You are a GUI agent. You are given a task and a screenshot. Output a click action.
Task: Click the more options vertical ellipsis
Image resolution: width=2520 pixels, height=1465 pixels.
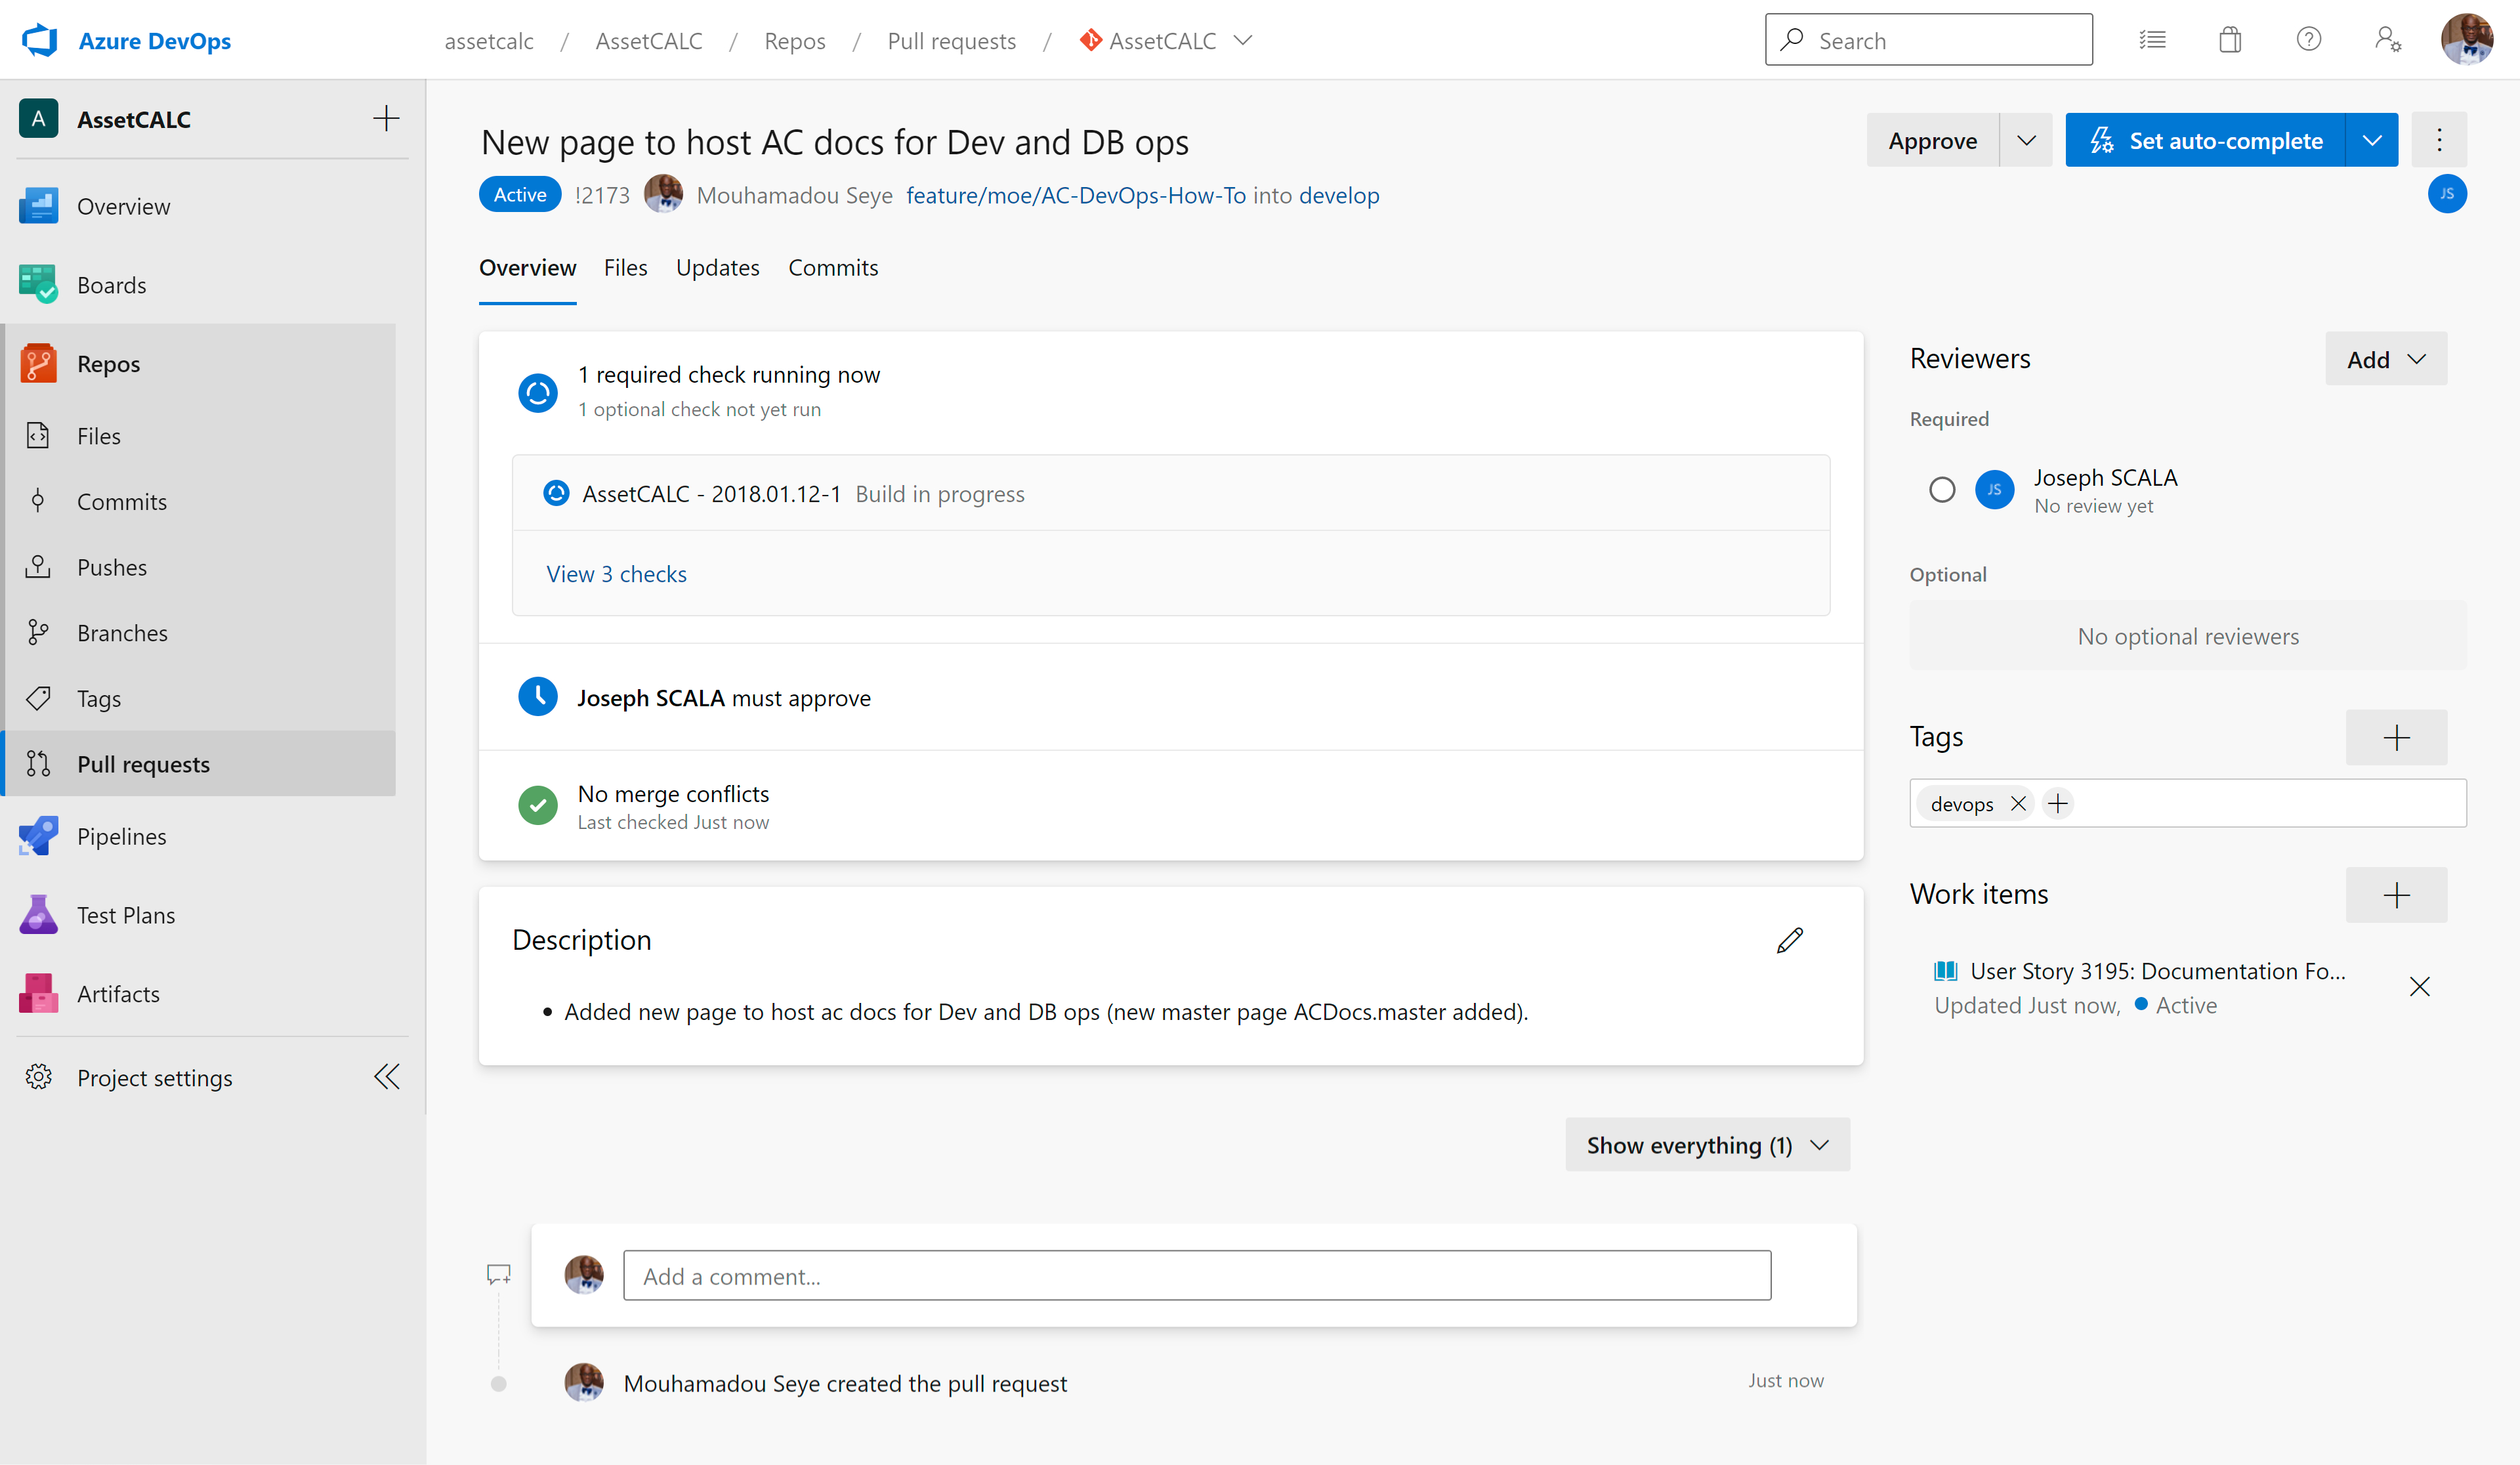click(2439, 140)
